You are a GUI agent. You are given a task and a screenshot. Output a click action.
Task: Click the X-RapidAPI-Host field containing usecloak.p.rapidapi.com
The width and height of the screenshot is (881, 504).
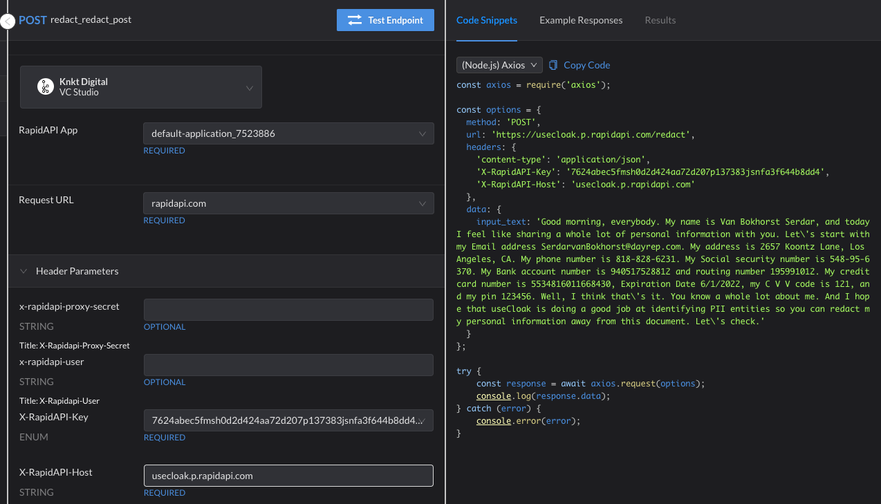[x=288, y=476]
